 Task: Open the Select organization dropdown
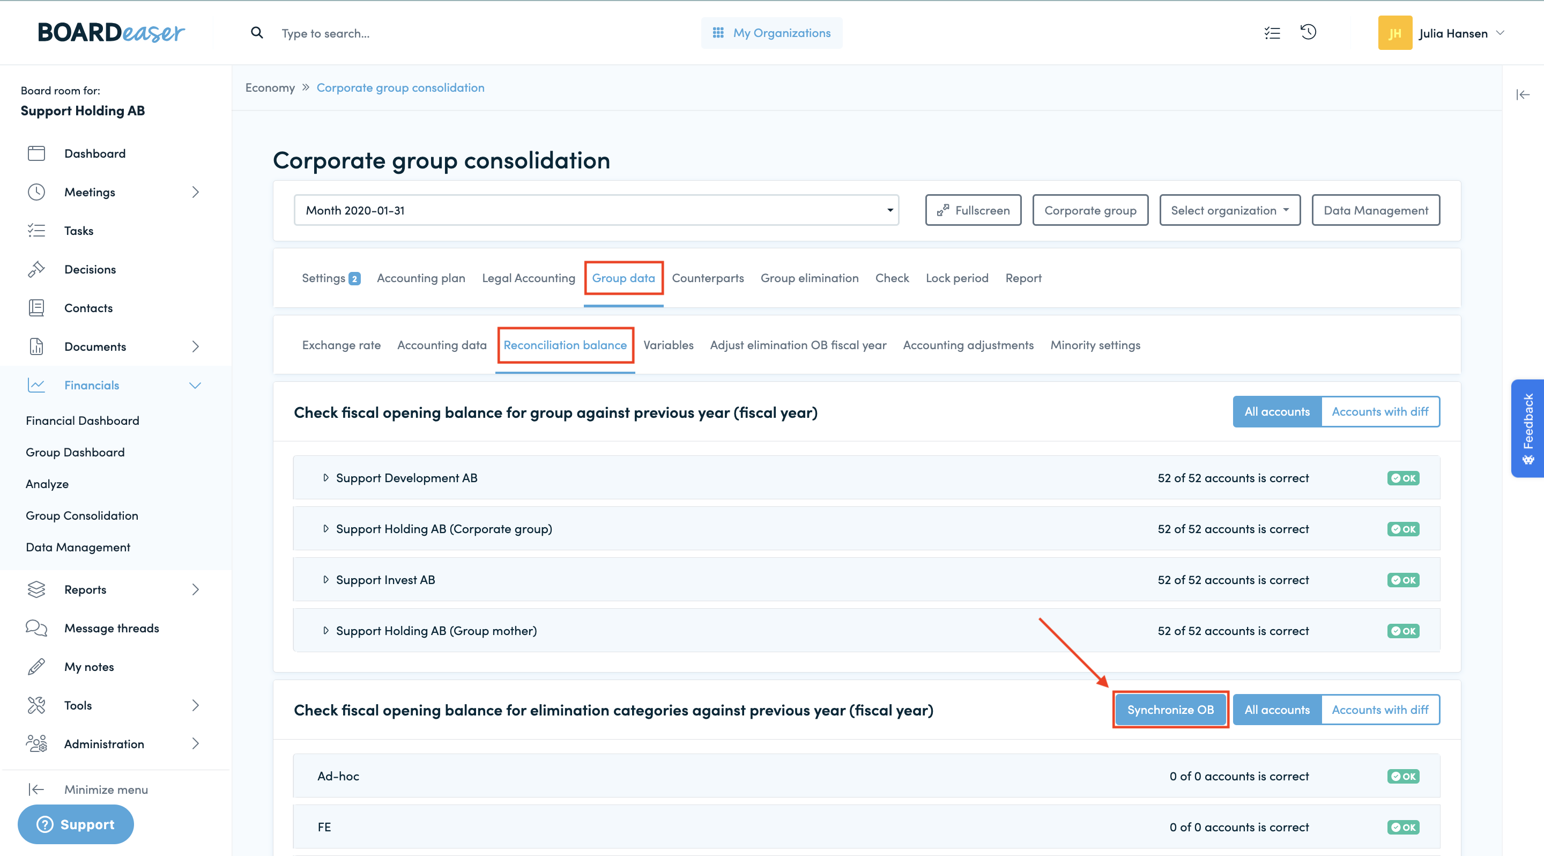[x=1230, y=210]
